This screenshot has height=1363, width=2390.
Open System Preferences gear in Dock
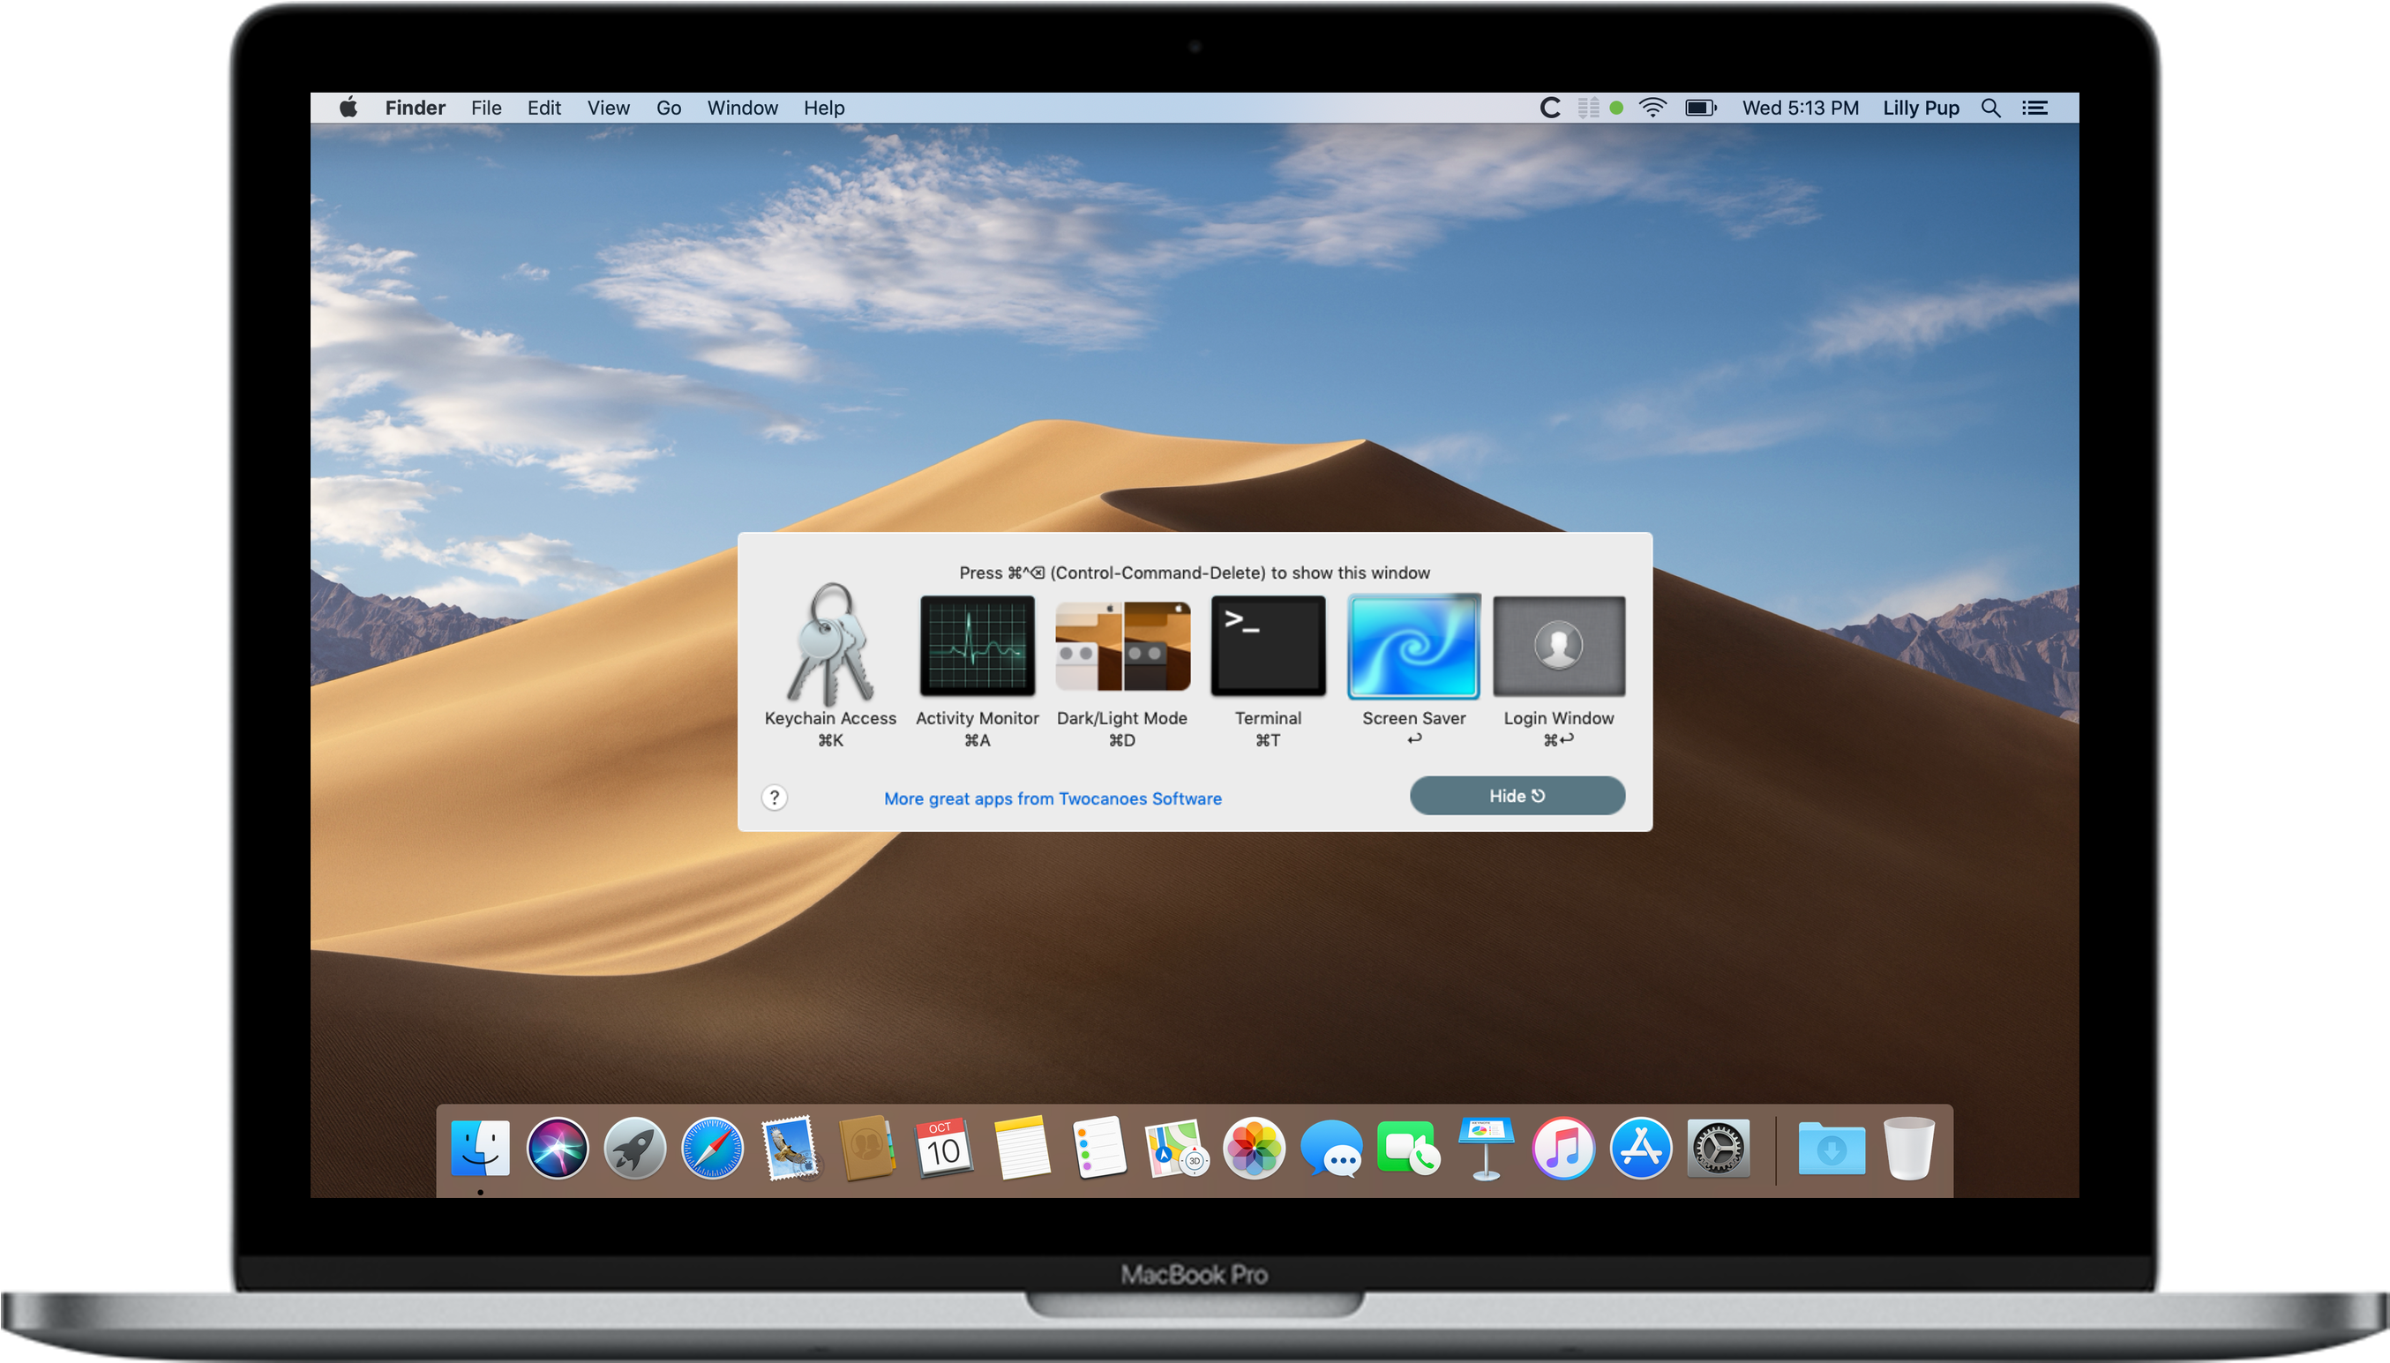pos(1718,1148)
